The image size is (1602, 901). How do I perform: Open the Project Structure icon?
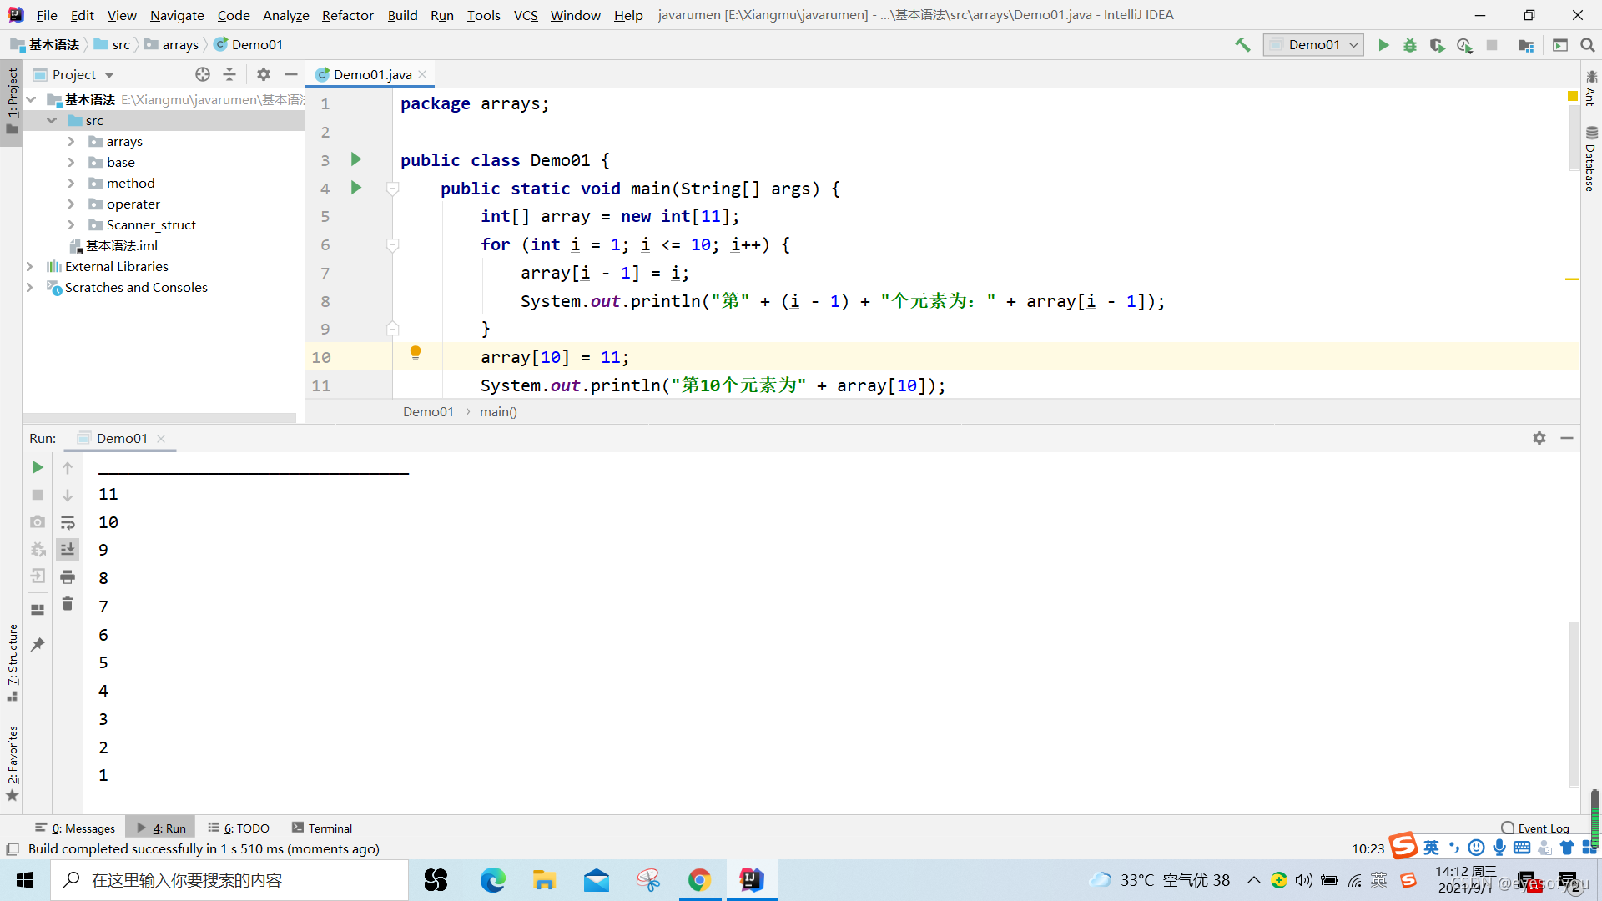click(1526, 45)
